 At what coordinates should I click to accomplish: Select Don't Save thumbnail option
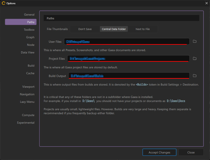coord(85,29)
